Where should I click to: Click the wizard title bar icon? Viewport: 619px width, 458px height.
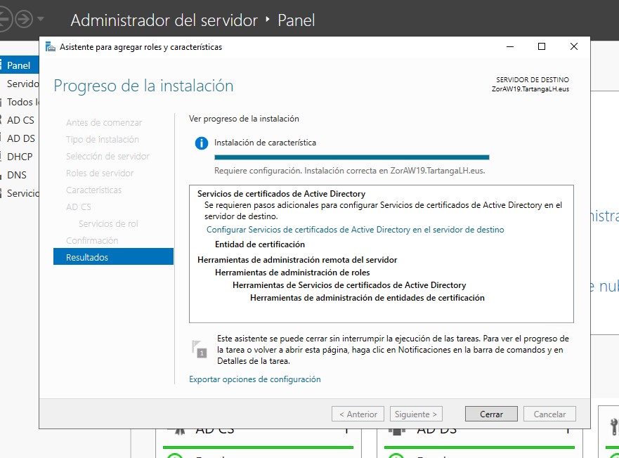50,47
